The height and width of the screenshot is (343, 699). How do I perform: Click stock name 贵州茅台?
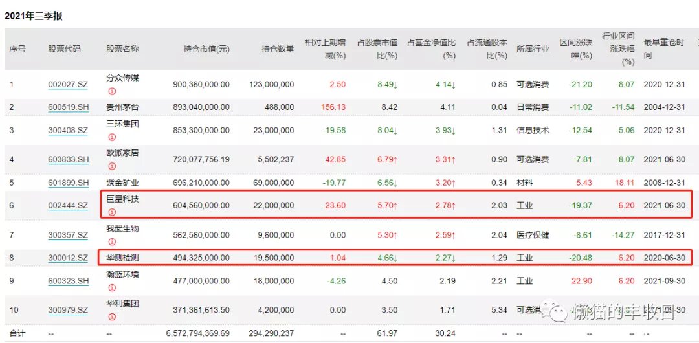122,107
